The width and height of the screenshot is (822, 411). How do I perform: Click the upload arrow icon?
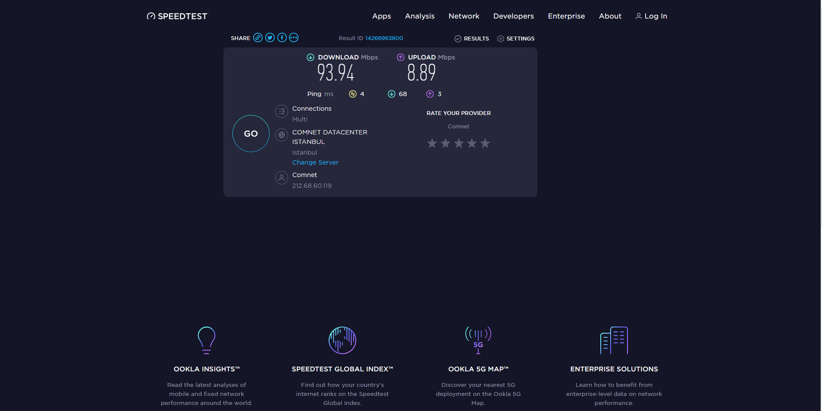(x=401, y=57)
